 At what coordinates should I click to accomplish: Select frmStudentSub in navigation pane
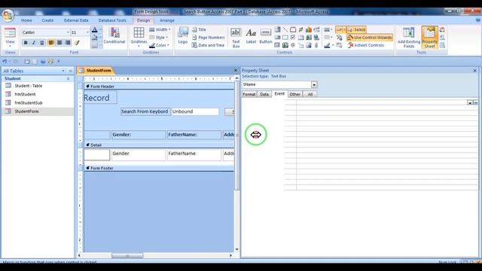29,103
